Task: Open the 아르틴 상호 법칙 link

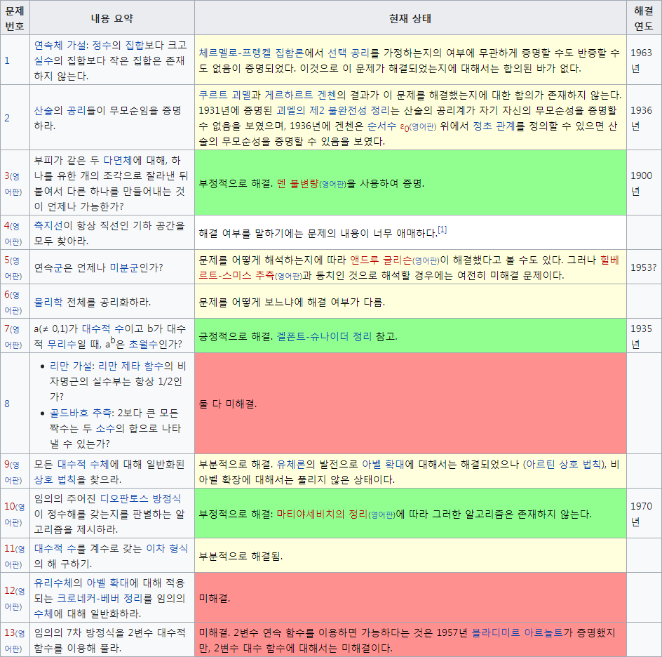Action: coord(563,465)
